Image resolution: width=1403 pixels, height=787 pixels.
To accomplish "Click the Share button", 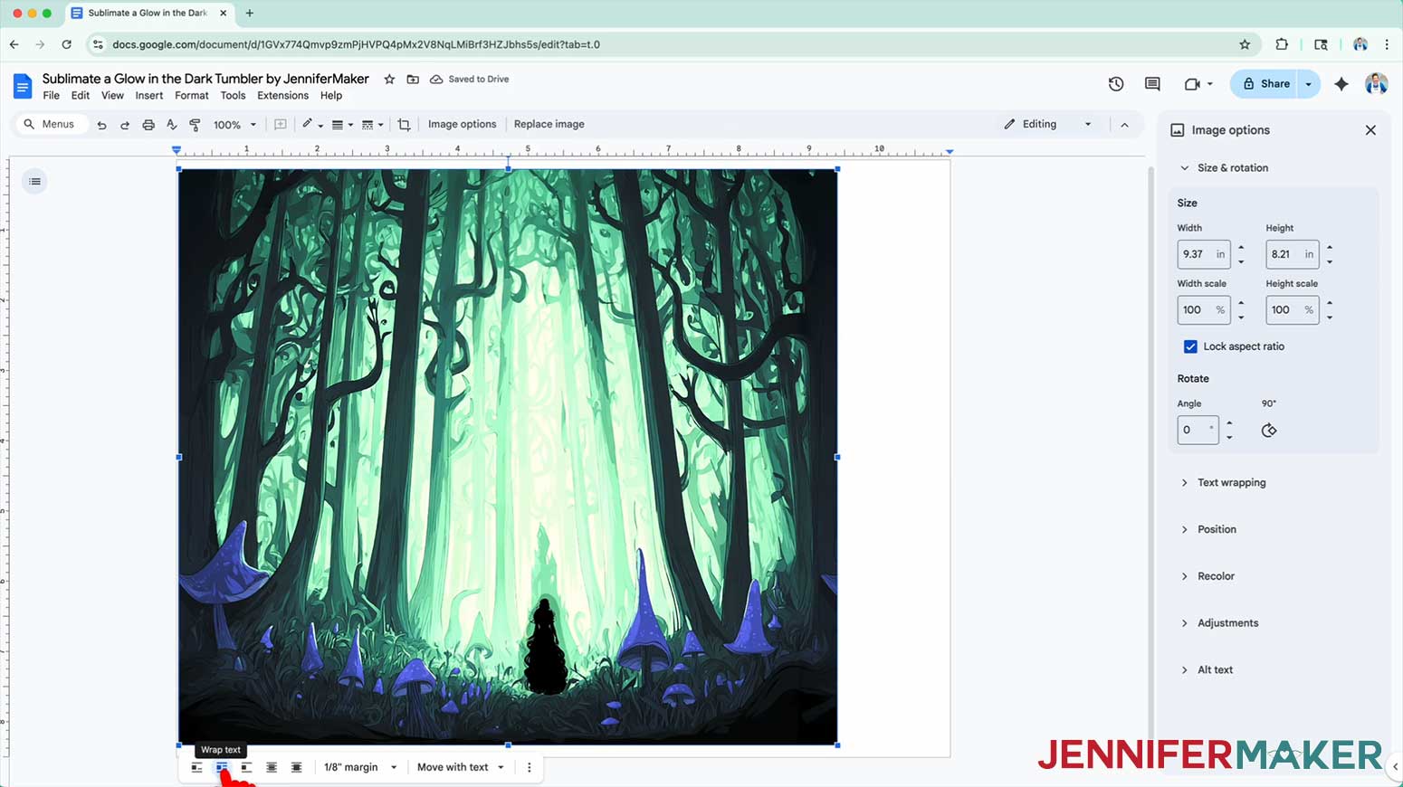I will coord(1265,84).
